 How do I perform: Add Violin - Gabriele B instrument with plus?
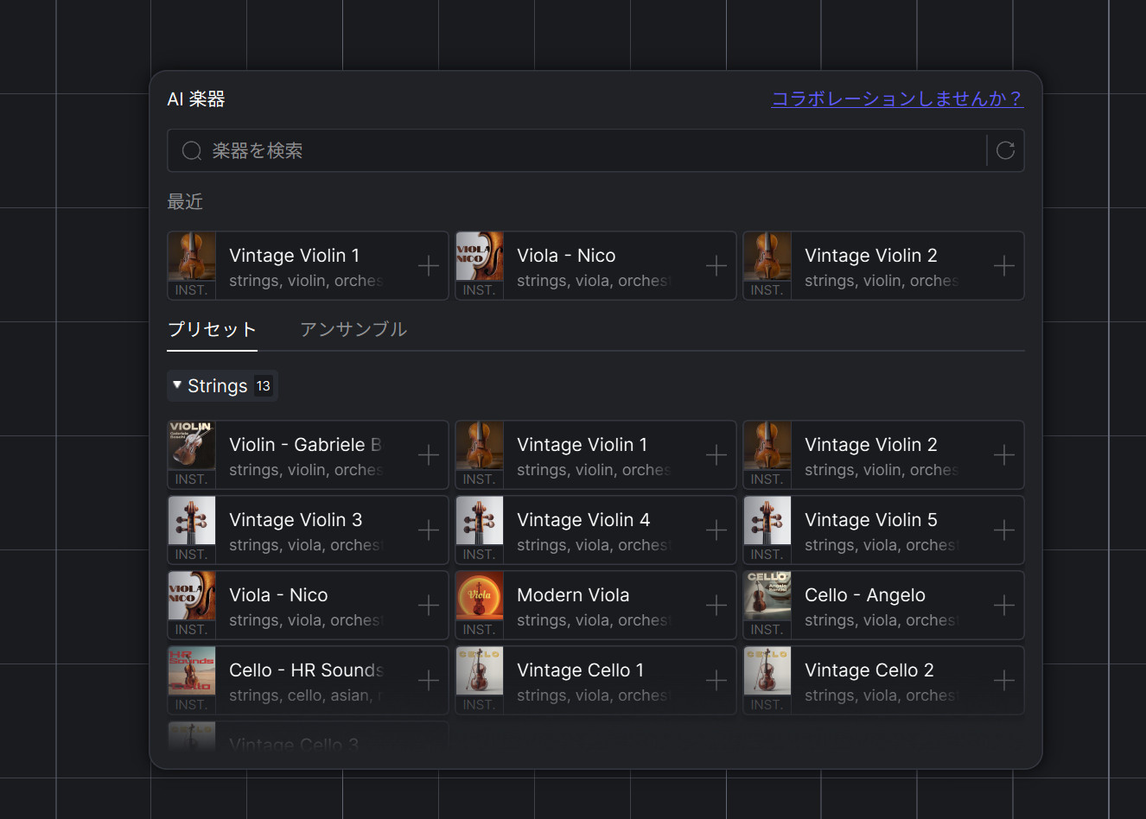point(429,455)
